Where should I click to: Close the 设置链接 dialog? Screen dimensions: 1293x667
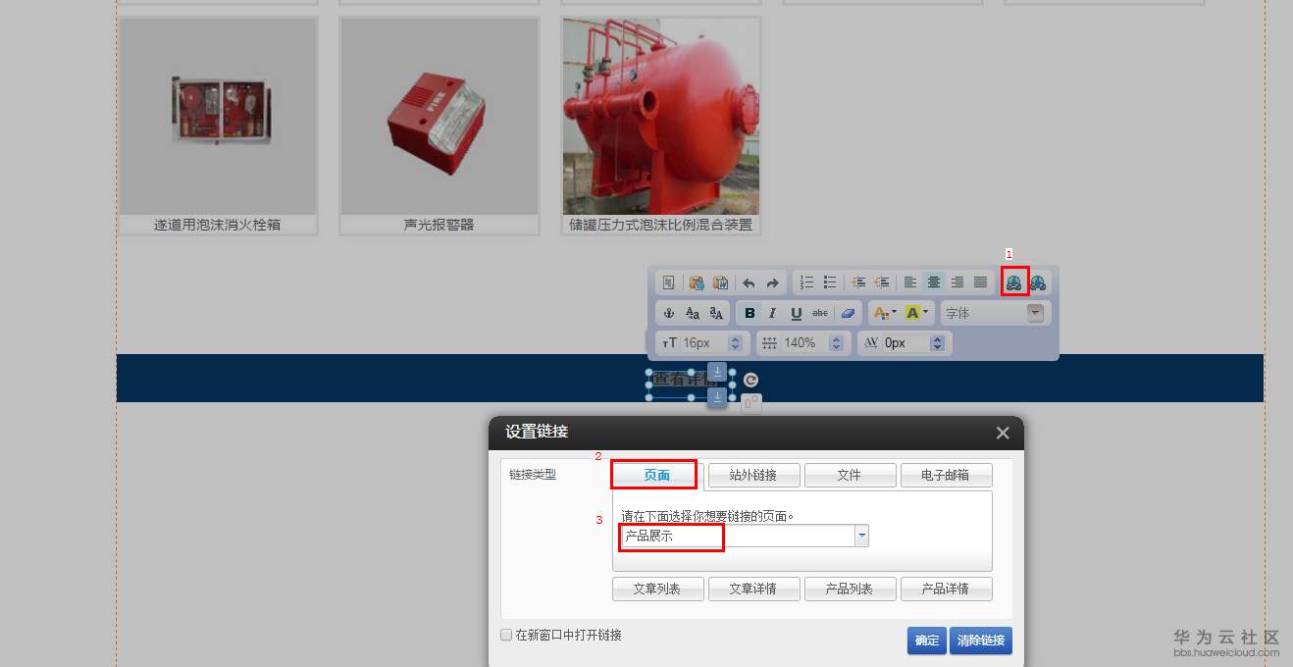[1003, 433]
